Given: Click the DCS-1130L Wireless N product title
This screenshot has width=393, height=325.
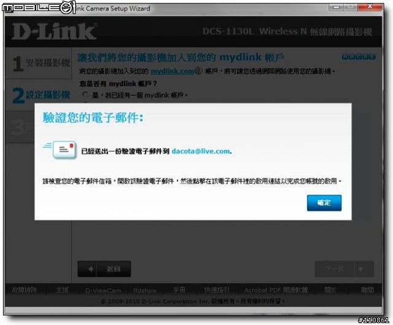Looking at the screenshot, I should point(287,31).
